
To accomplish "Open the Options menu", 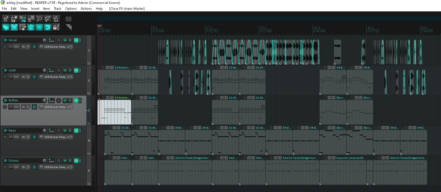I will click(71, 9).
